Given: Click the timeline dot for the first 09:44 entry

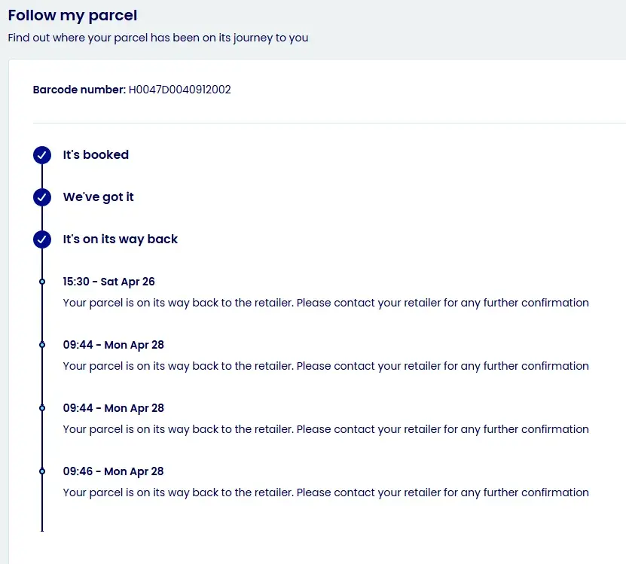Looking at the screenshot, I should tap(42, 345).
